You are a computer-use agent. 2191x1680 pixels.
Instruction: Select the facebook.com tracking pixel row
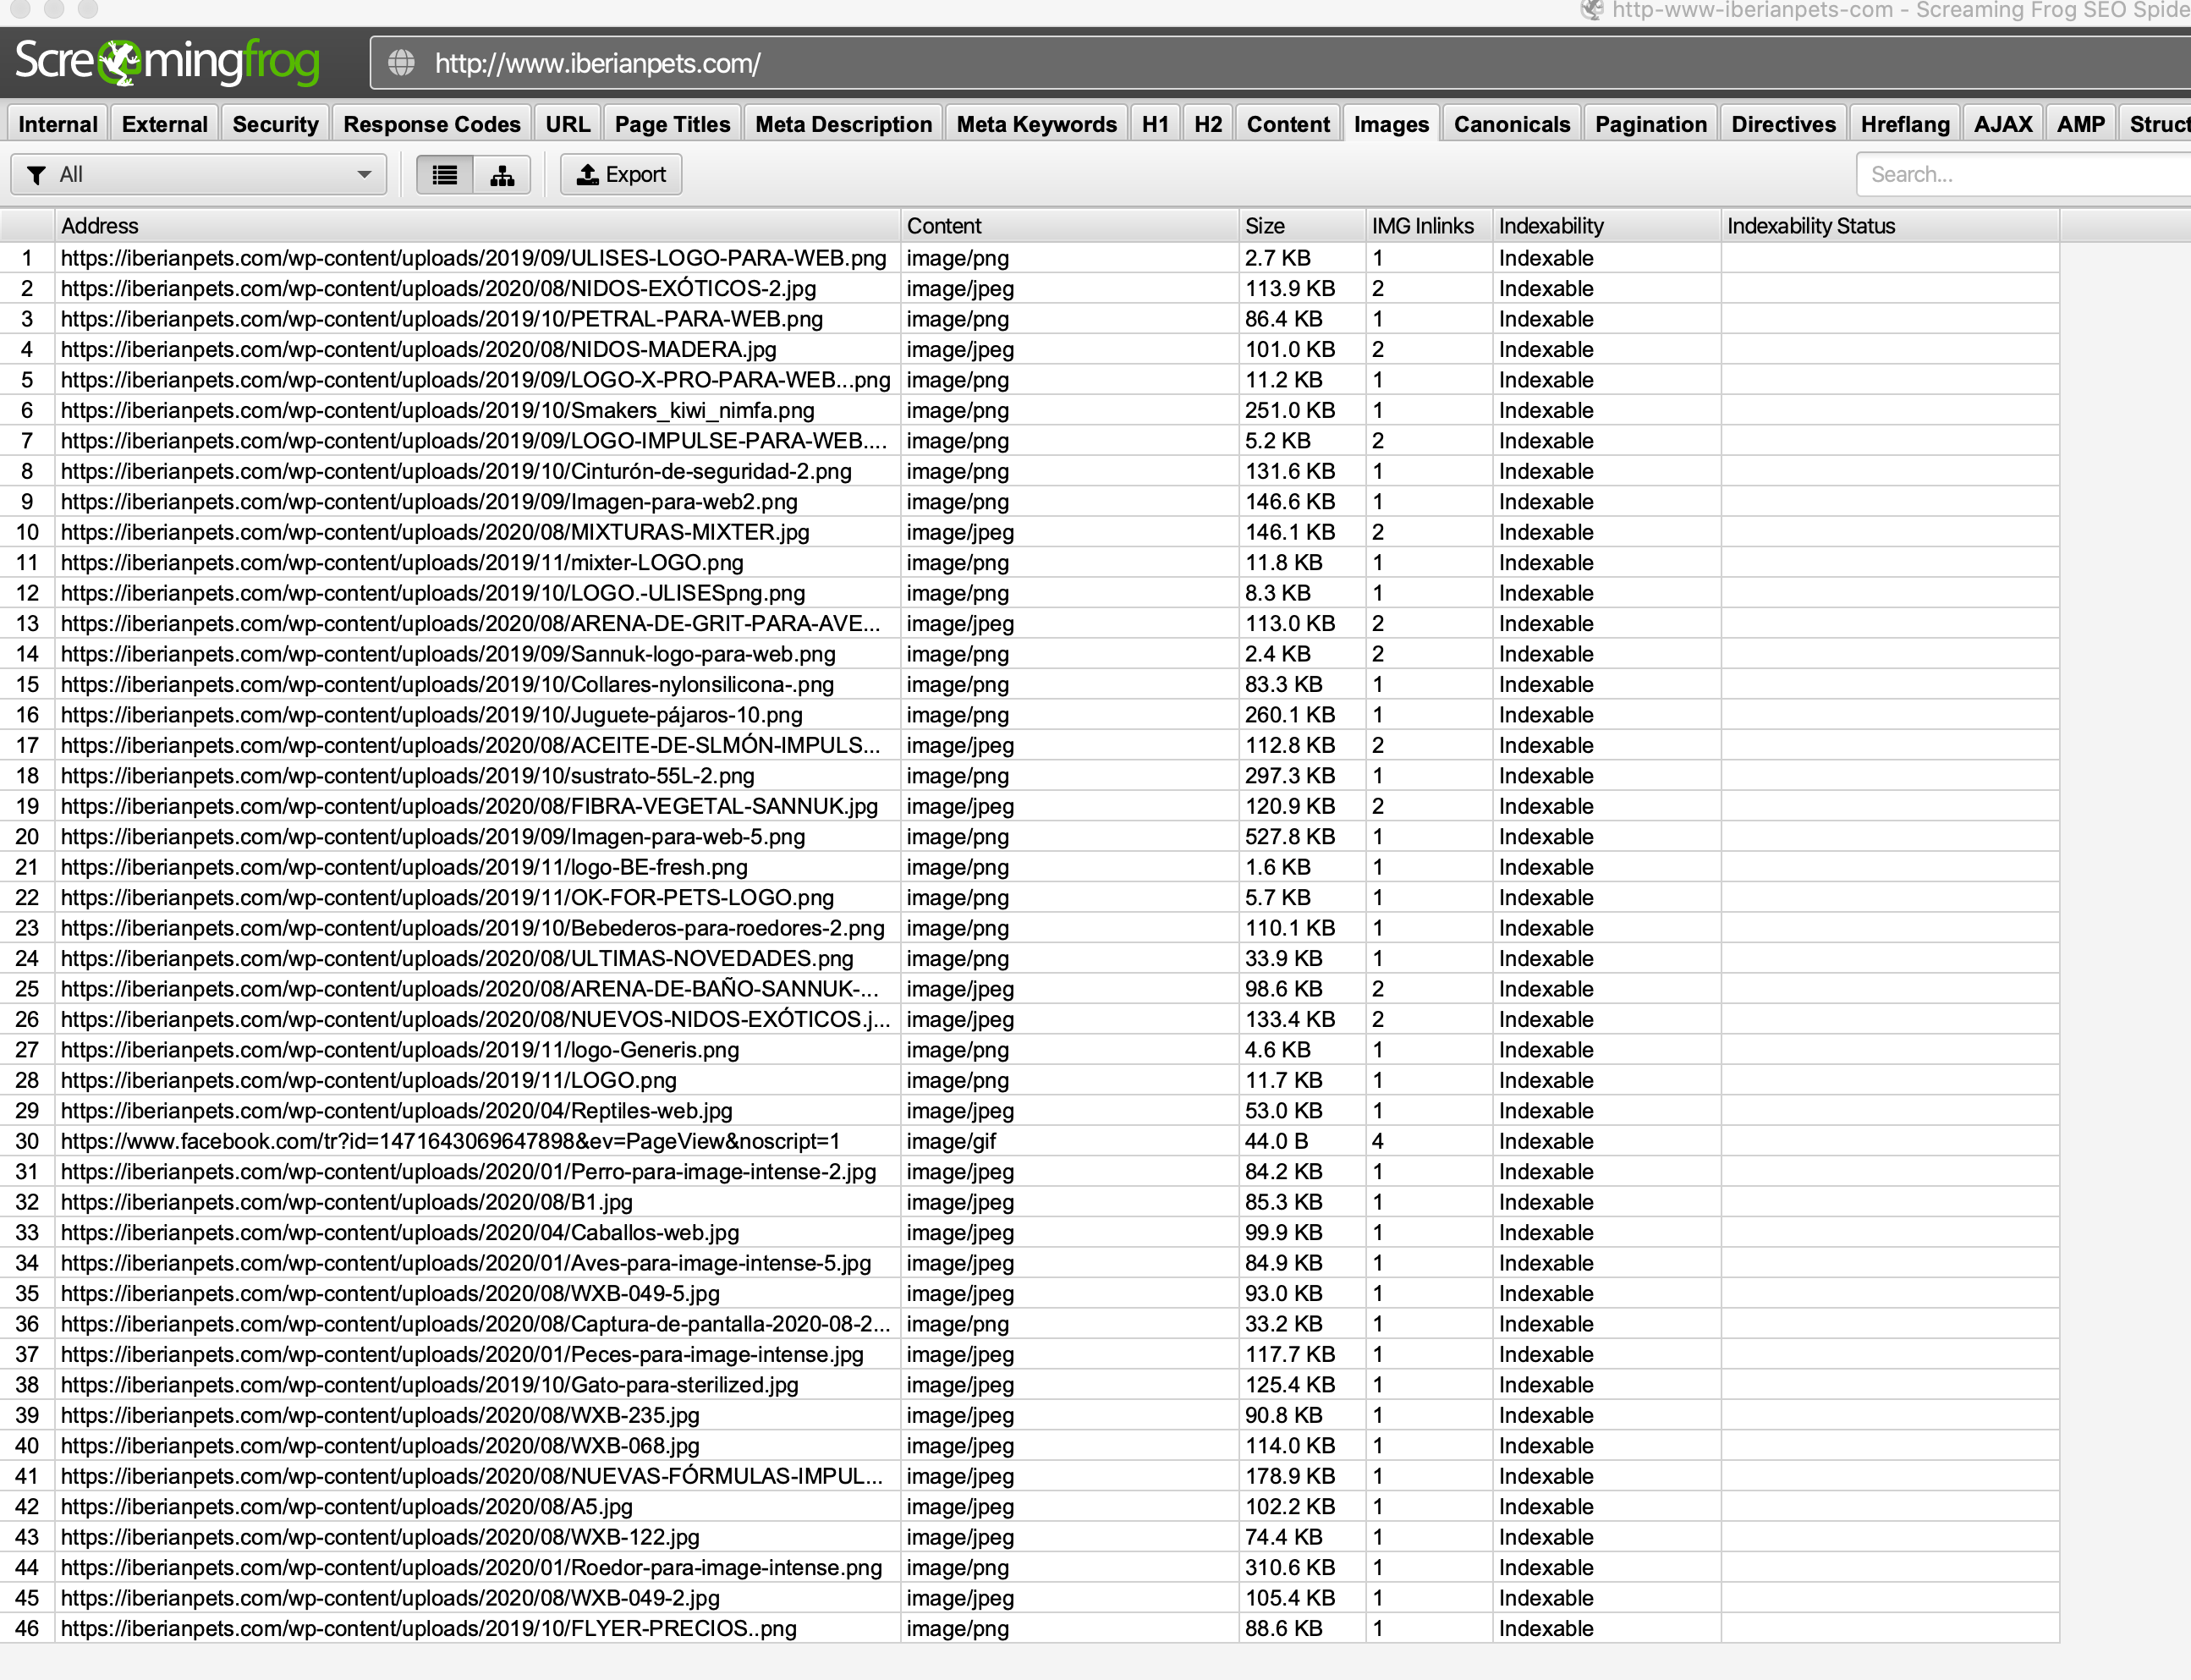tap(1030, 1141)
